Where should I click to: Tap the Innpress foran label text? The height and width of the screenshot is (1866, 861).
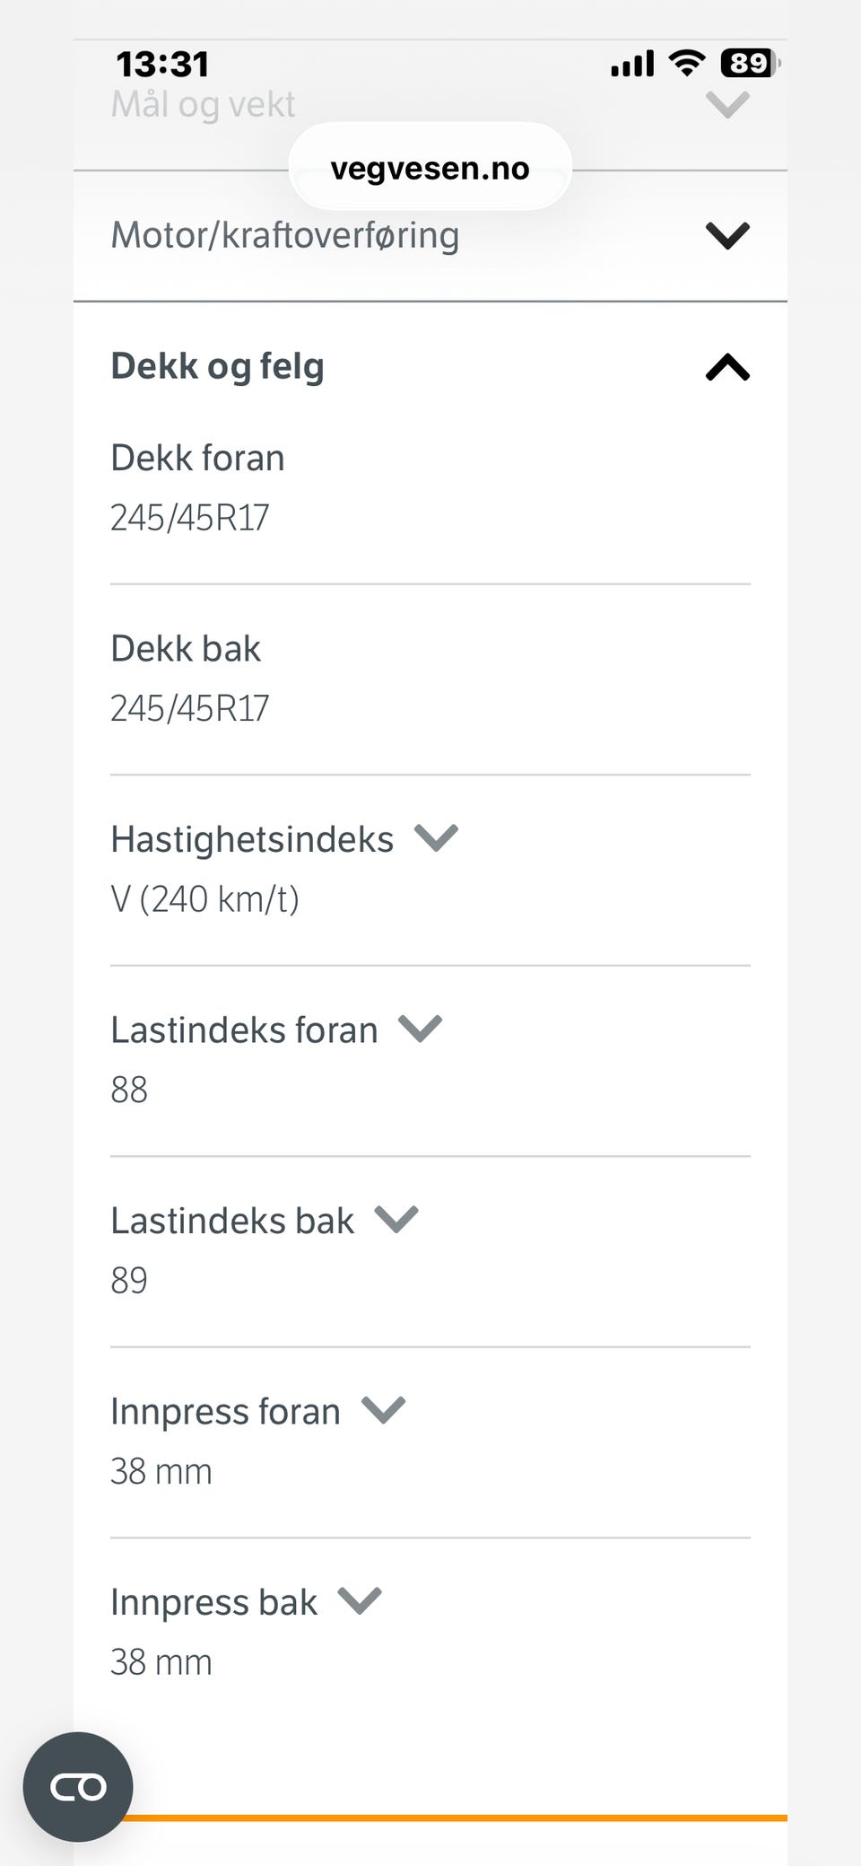coord(225,1411)
